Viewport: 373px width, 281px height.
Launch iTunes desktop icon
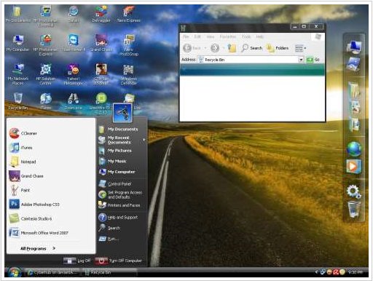click(46, 101)
